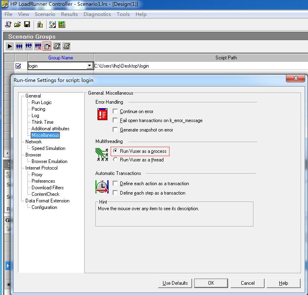Click the View Script icon in Scenario Groups
Viewport: 308px width, 295px height.
pos(66,46)
